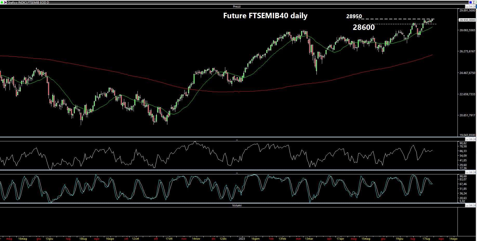Click the 14nov date on time axis
The width and height of the screenshot is (477, 241).
coord(196,239)
